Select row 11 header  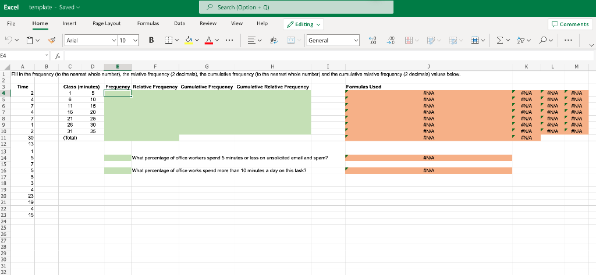pos(5,137)
